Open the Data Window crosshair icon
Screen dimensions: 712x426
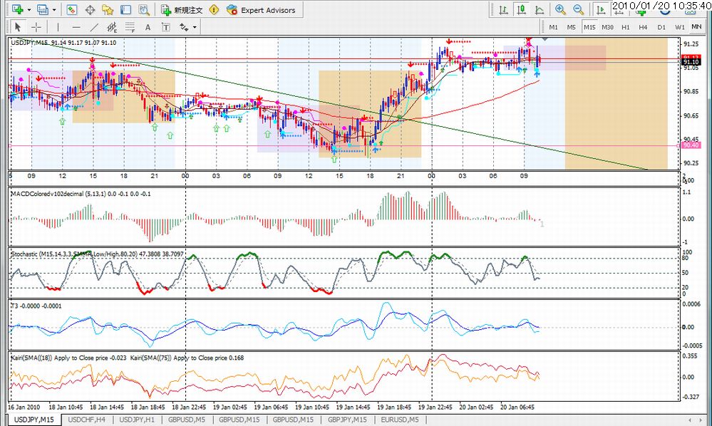(x=90, y=9)
